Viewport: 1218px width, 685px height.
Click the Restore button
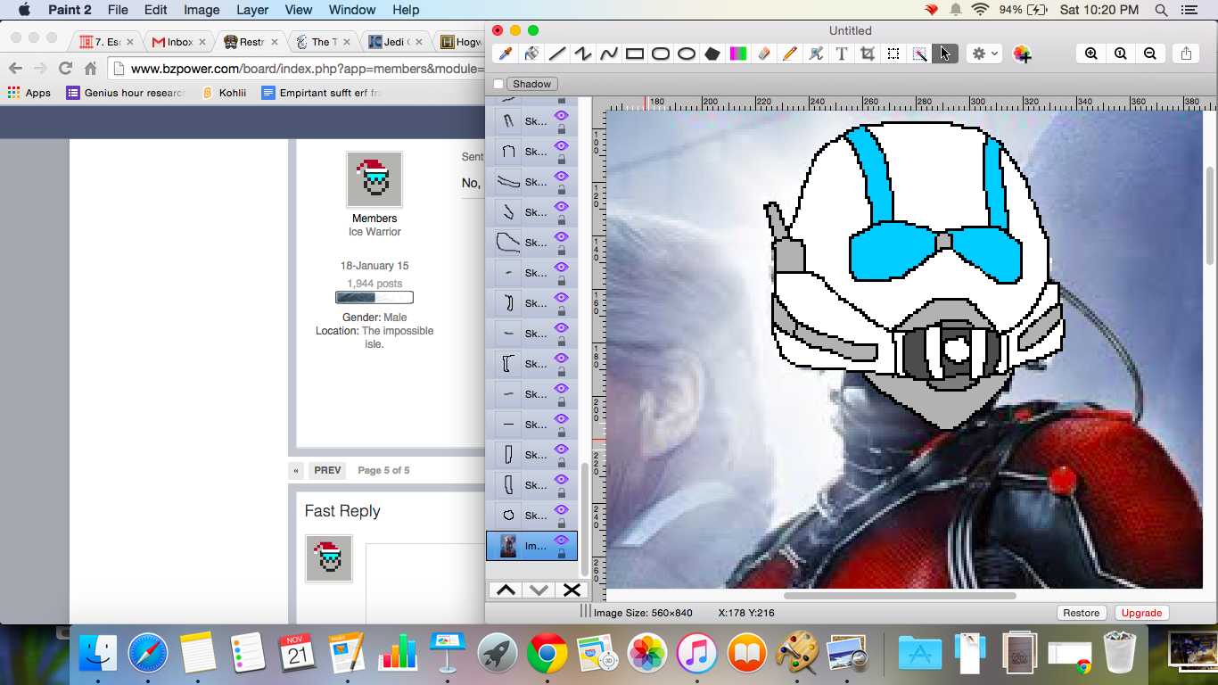point(1082,613)
